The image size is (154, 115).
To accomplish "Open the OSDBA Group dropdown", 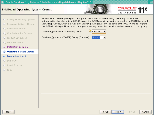I will [99, 31].
